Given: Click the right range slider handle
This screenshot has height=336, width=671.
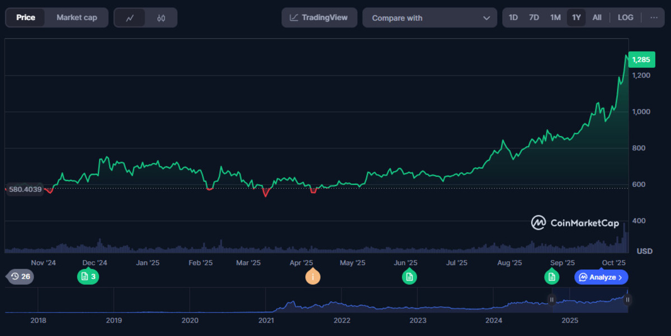Looking at the screenshot, I should coord(627,300).
